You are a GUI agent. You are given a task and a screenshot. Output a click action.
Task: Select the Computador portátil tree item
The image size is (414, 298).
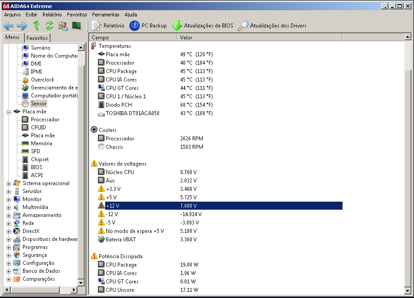pyautogui.click(x=54, y=95)
